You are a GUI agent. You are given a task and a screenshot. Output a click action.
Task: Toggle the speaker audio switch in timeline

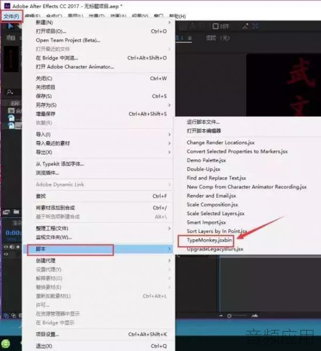click(x=12, y=247)
